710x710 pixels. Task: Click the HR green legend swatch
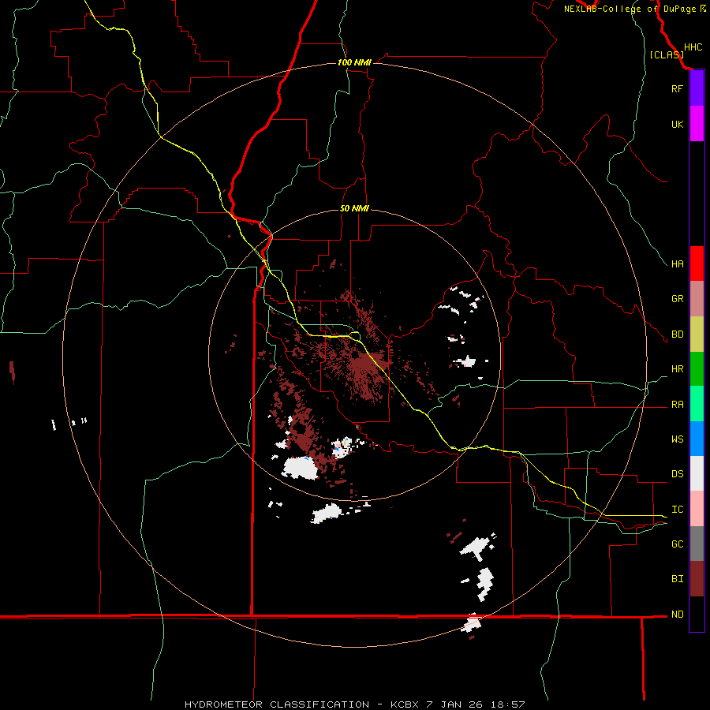tap(697, 369)
